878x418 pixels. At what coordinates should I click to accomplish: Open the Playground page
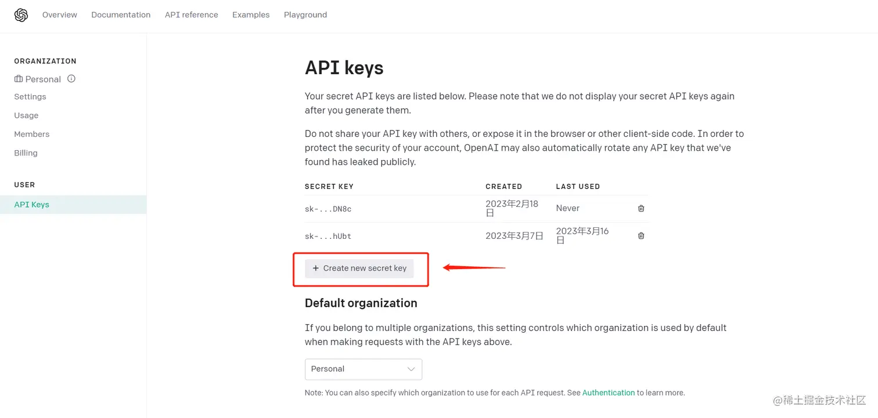click(x=305, y=15)
